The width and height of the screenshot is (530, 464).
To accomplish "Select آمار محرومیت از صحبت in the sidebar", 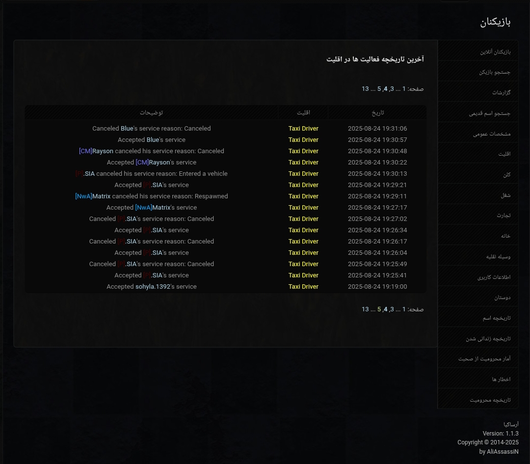I will point(478,358).
